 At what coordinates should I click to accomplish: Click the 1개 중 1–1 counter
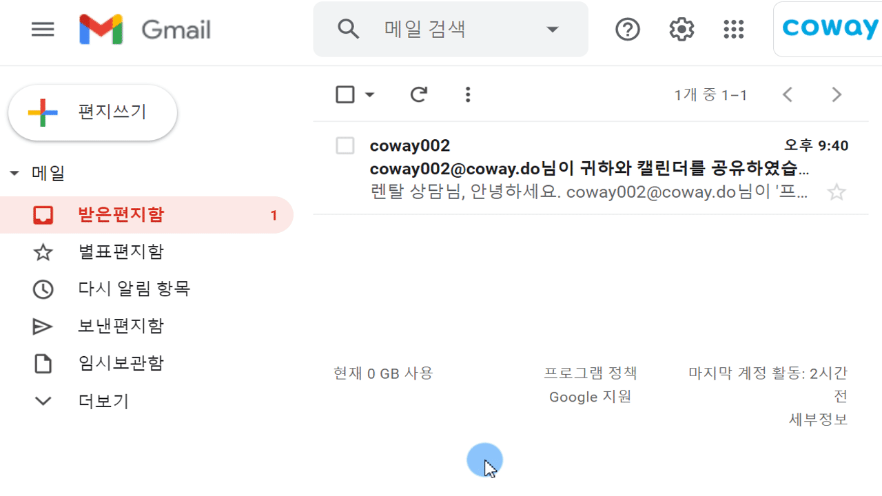pyautogui.click(x=710, y=95)
